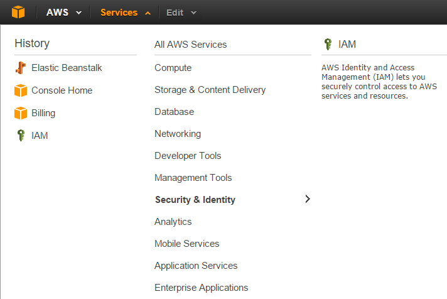
Task: Select the Networking category
Action: pyautogui.click(x=178, y=134)
